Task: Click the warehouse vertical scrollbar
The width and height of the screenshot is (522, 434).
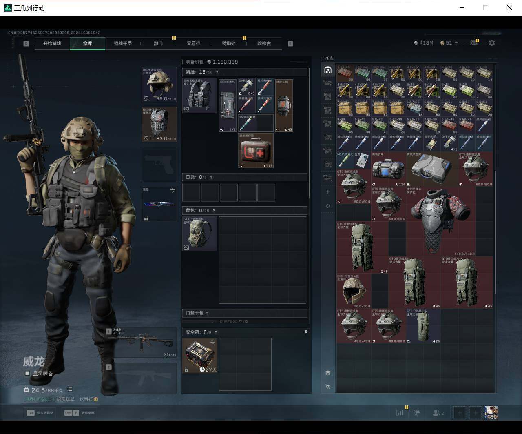Action: click(495, 231)
